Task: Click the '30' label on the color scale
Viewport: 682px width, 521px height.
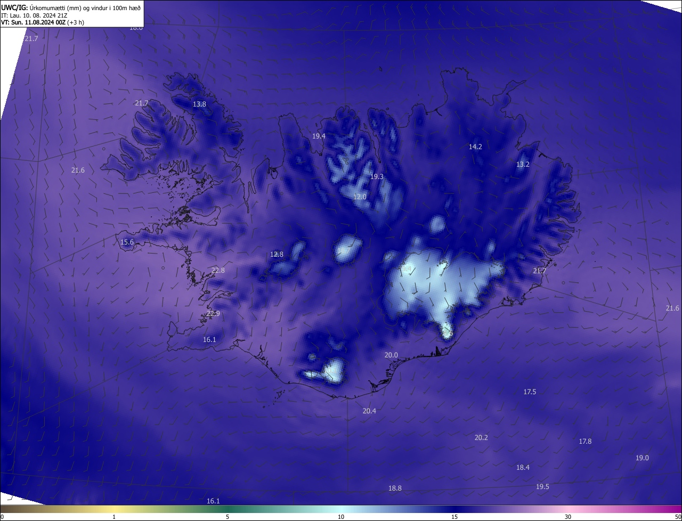Action: tap(568, 517)
